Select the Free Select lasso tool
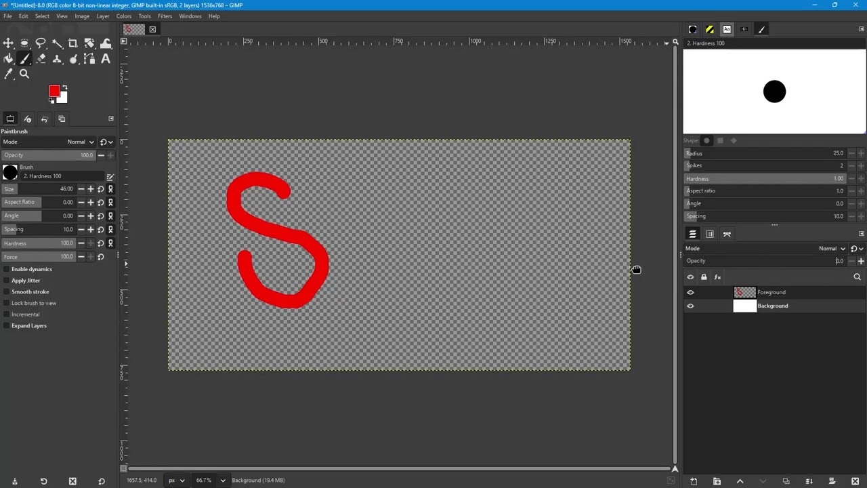The height and width of the screenshot is (488, 867). [x=41, y=43]
